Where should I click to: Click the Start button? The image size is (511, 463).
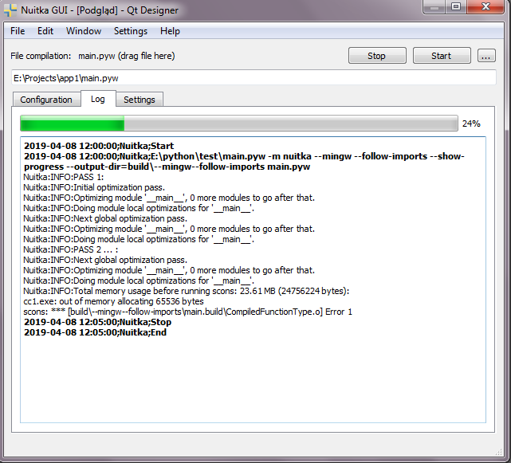point(442,56)
